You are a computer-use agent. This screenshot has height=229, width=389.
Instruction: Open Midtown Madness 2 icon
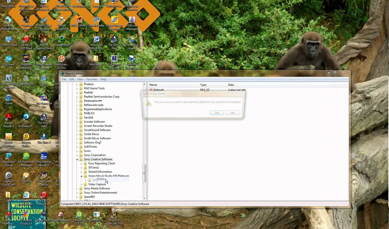(x=26, y=62)
